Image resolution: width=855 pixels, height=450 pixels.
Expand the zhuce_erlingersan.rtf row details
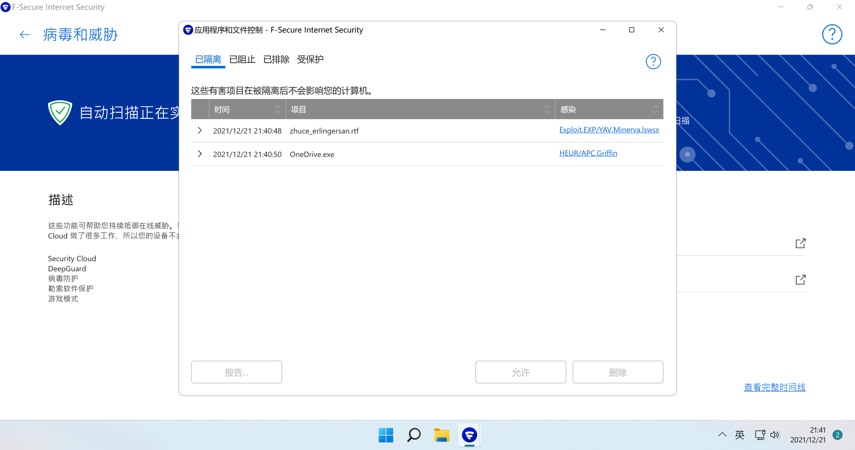coord(200,131)
